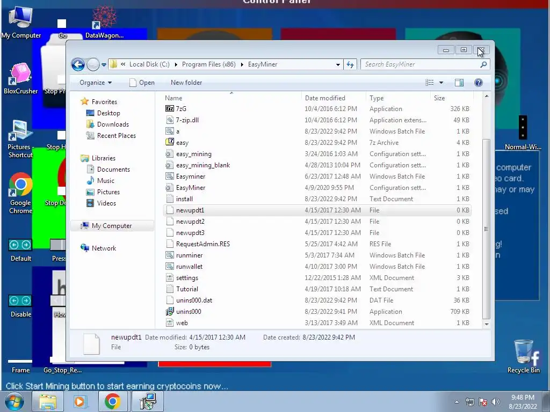Screen dimensions: 550x412
Task: Select My Computer in navigation pane
Action: point(112,226)
